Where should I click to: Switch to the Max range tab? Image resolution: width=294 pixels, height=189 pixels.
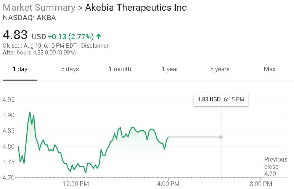(x=270, y=69)
